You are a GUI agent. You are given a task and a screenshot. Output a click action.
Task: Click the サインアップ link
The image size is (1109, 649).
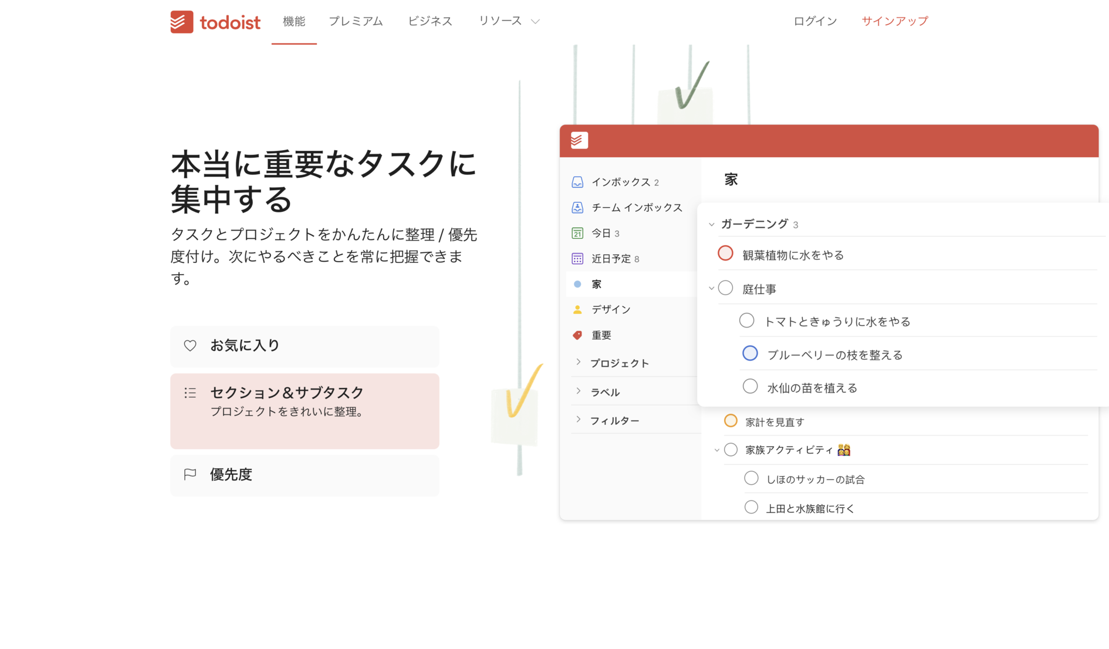click(894, 21)
